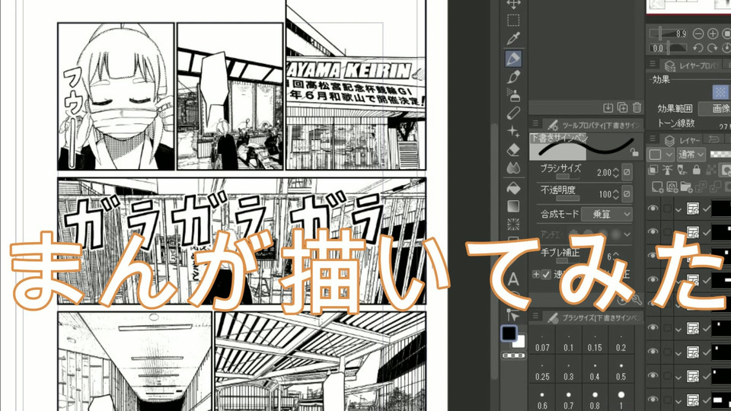This screenshot has width=731, height=411.
Task: Select the Correct line tool with arrow cursor
Action: pyautogui.click(x=513, y=315)
